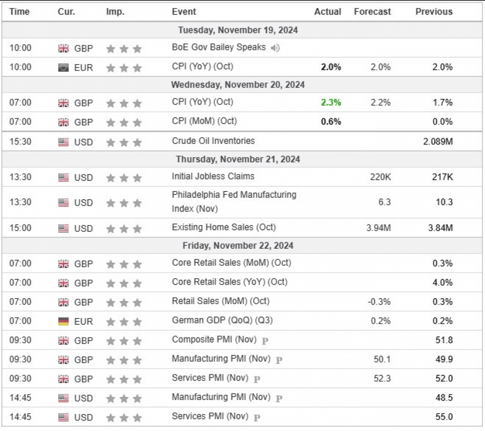Click the 0.6% actual value

pyautogui.click(x=331, y=122)
